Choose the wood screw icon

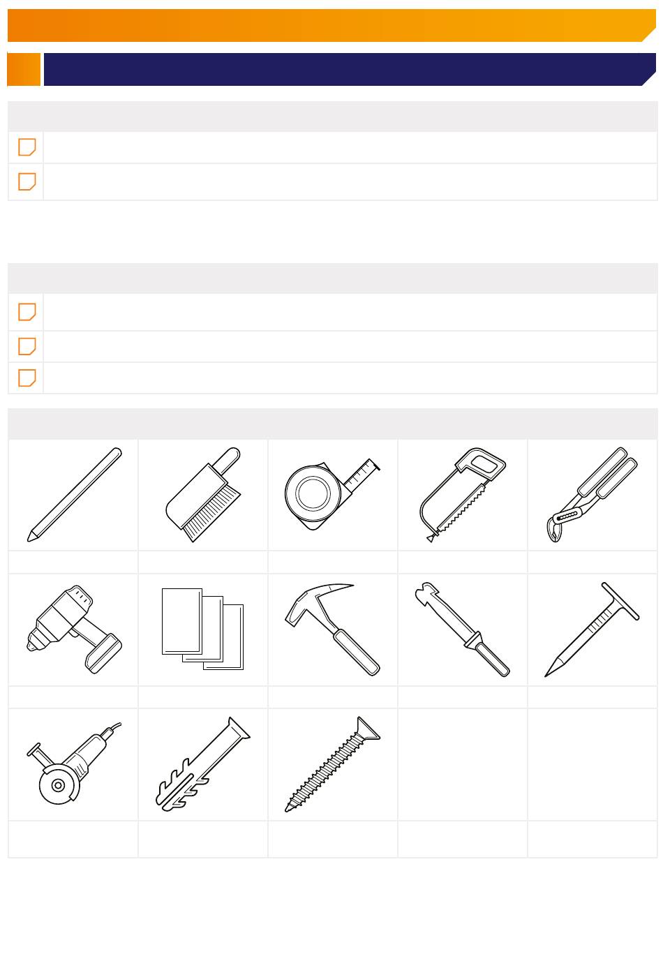click(332, 764)
